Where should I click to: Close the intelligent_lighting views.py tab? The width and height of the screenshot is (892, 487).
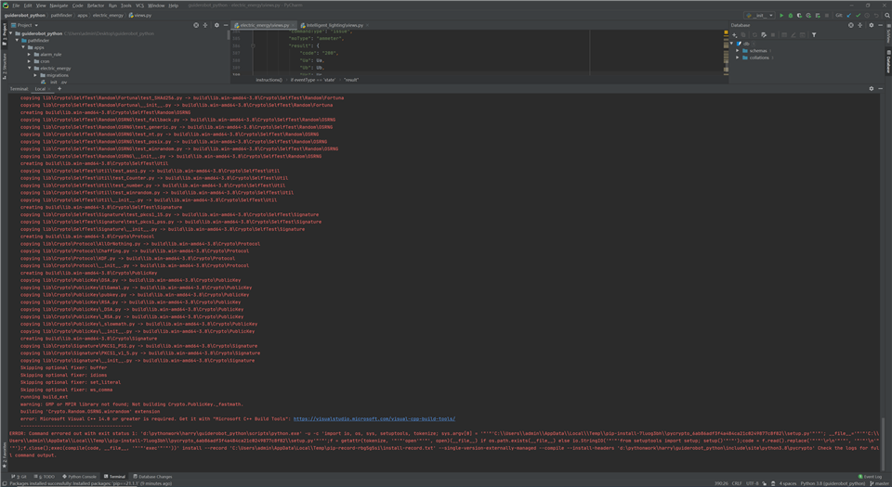point(368,25)
